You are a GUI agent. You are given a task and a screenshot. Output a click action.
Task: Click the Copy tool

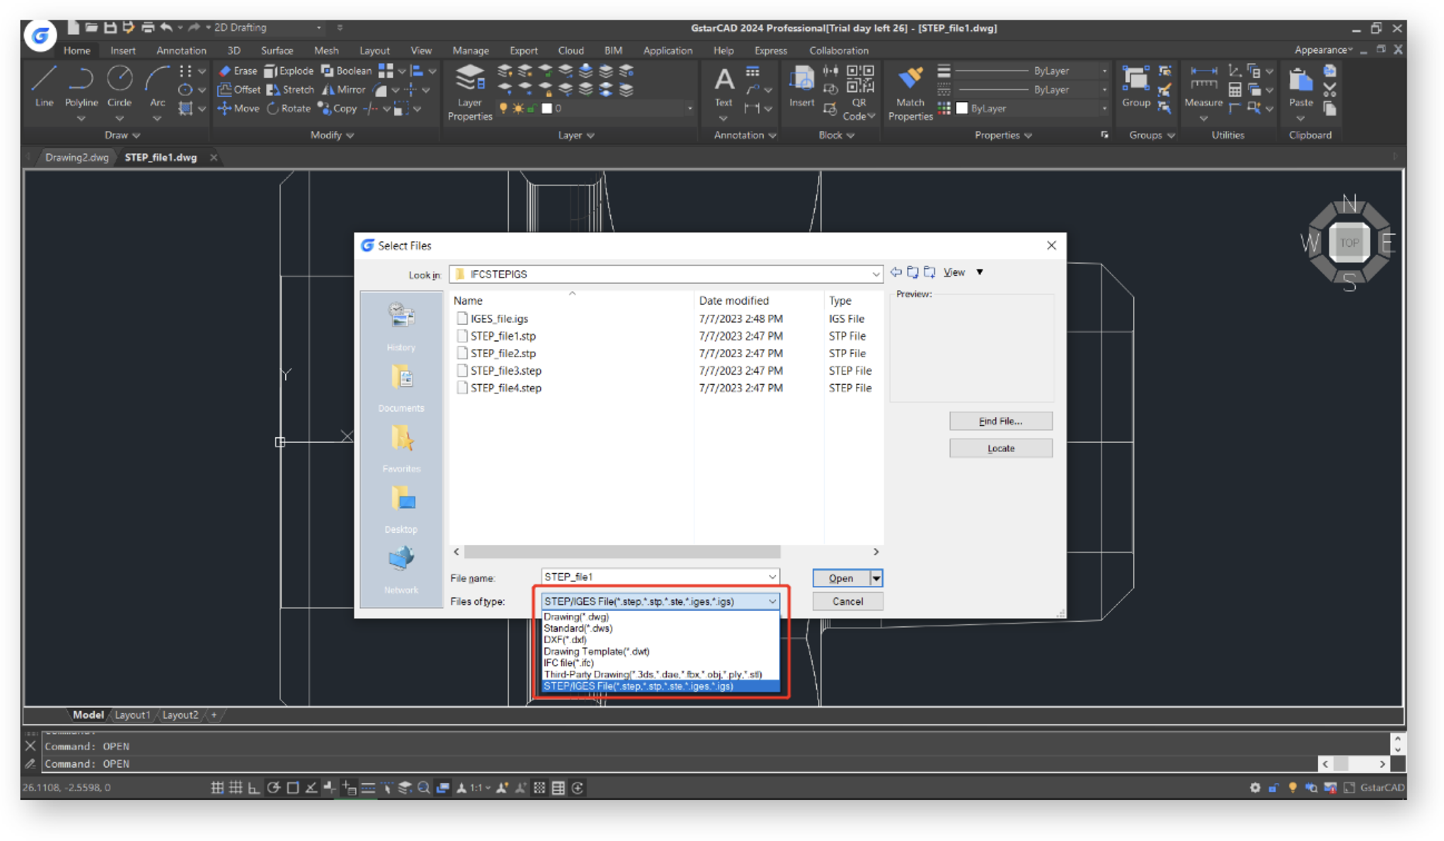[337, 108]
